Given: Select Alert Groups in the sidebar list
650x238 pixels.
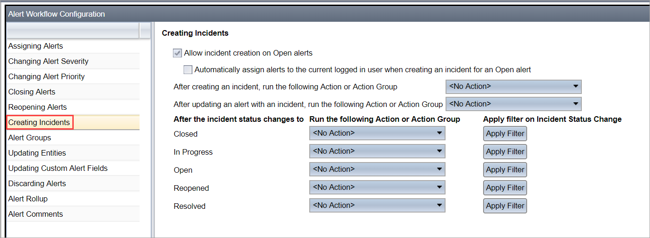Looking at the screenshot, I should click(73, 138).
